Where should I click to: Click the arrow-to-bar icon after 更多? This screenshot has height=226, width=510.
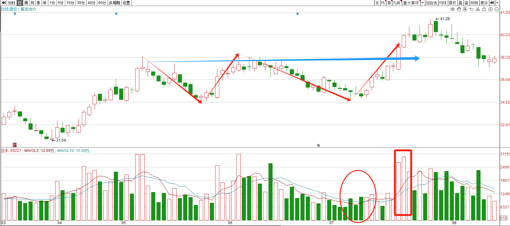492,3
